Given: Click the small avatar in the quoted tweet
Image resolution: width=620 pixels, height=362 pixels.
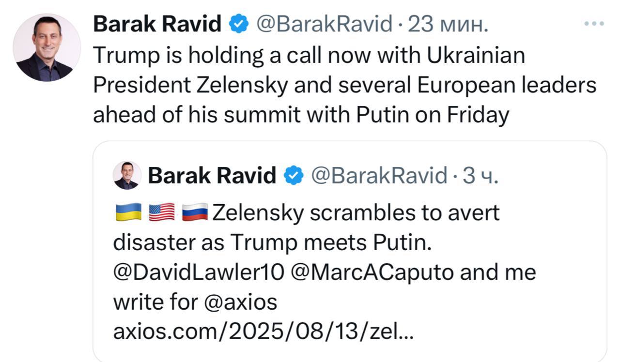Looking at the screenshot, I should pyautogui.click(x=127, y=175).
